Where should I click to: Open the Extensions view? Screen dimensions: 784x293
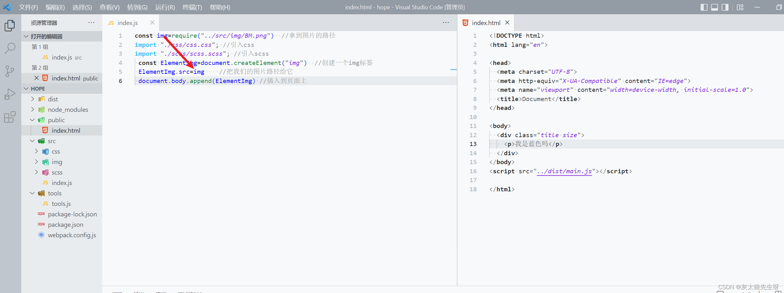[x=10, y=117]
